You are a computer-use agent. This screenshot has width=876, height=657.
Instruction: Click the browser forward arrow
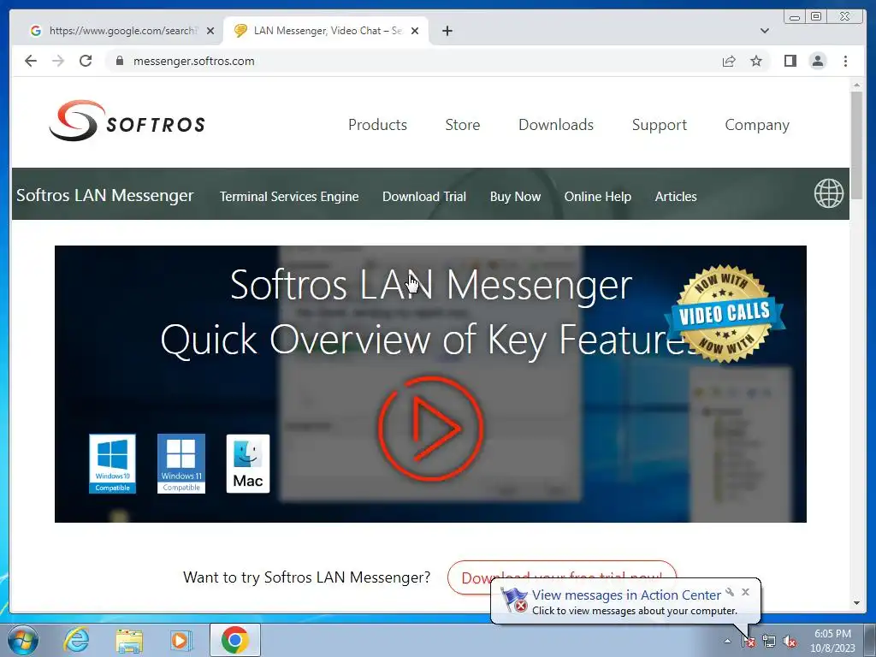(x=58, y=61)
